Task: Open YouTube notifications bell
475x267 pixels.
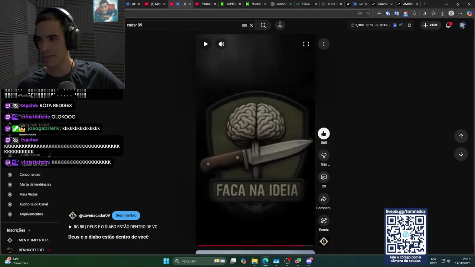Action: (448, 25)
